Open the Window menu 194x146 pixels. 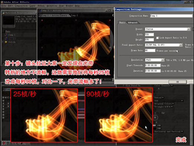[69, 6]
